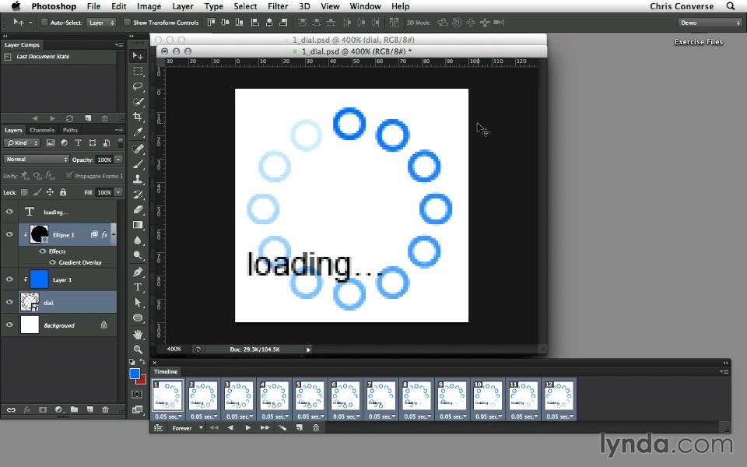
Task: Hide the loading... text layer
Action: pos(10,212)
